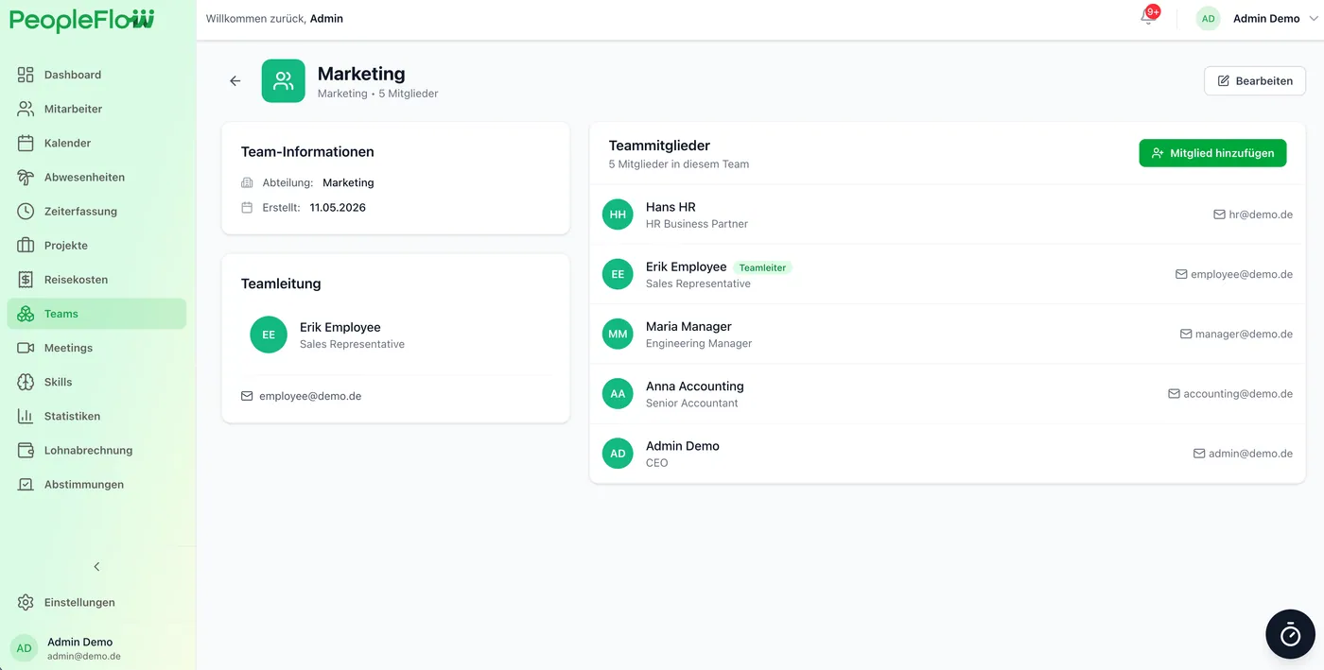Screen dimensions: 1324x670
Task: Open Dashboard from the sidebar menu
Action: pyautogui.click(x=96, y=75)
